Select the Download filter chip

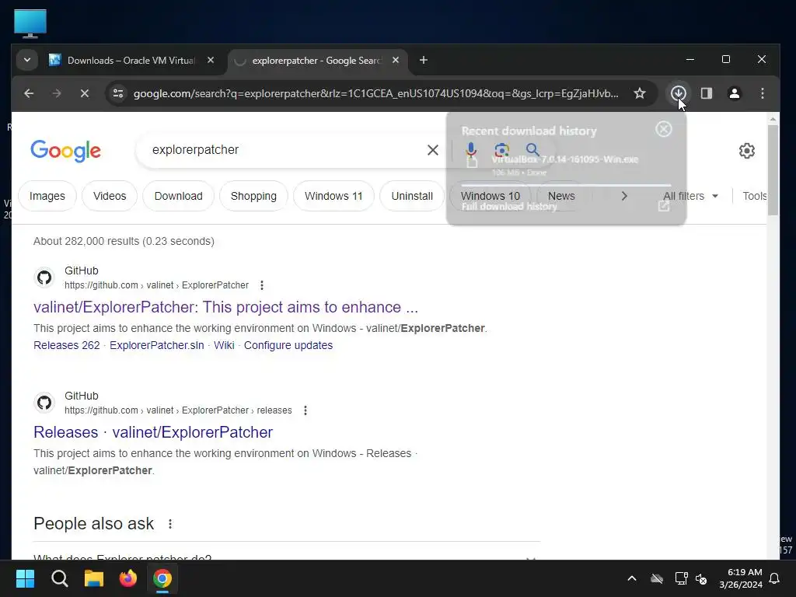178,196
